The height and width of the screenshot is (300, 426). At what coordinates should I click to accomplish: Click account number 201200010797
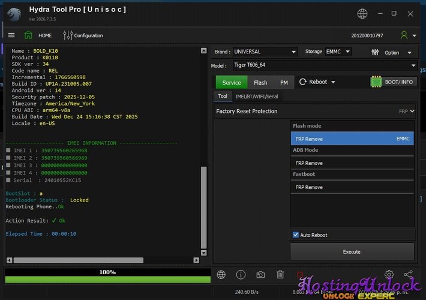point(367,35)
